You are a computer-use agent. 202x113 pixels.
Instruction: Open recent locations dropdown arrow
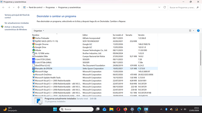14,8
